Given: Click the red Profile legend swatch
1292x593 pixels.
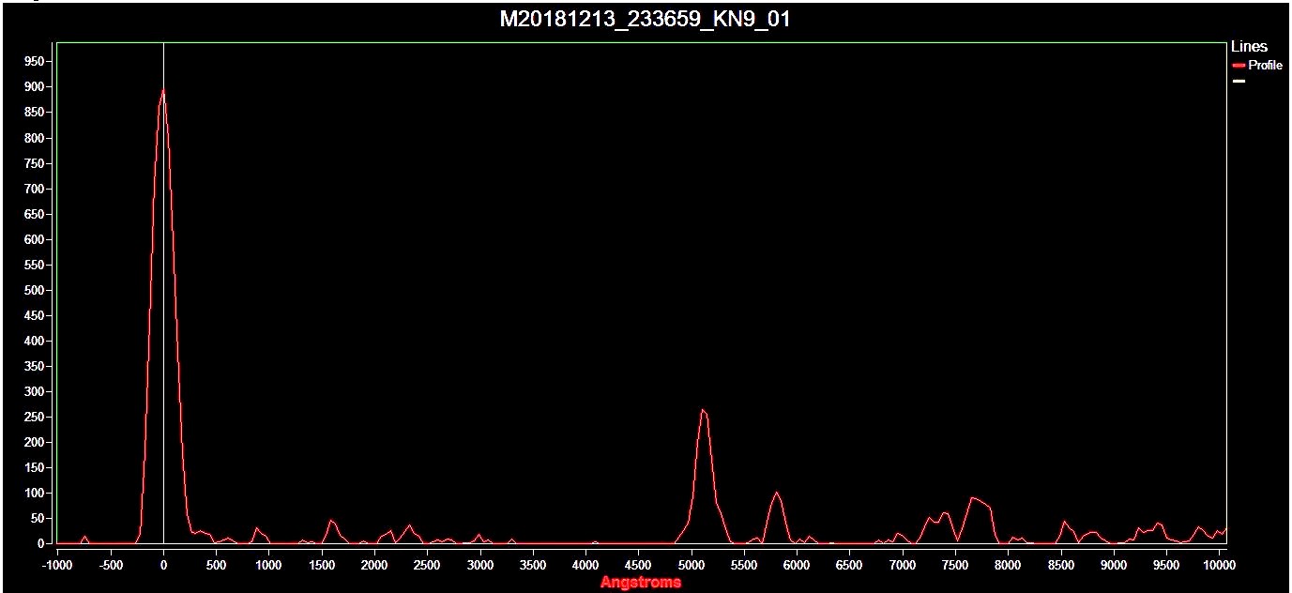Looking at the screenshot, I should (x=1239, y=66).
